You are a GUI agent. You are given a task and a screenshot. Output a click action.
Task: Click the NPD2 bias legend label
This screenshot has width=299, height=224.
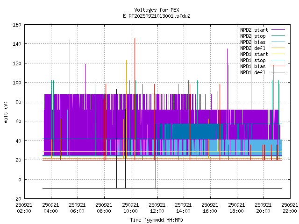pos(253,42)
